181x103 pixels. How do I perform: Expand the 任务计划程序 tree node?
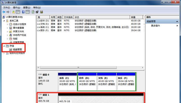[8, 24]
